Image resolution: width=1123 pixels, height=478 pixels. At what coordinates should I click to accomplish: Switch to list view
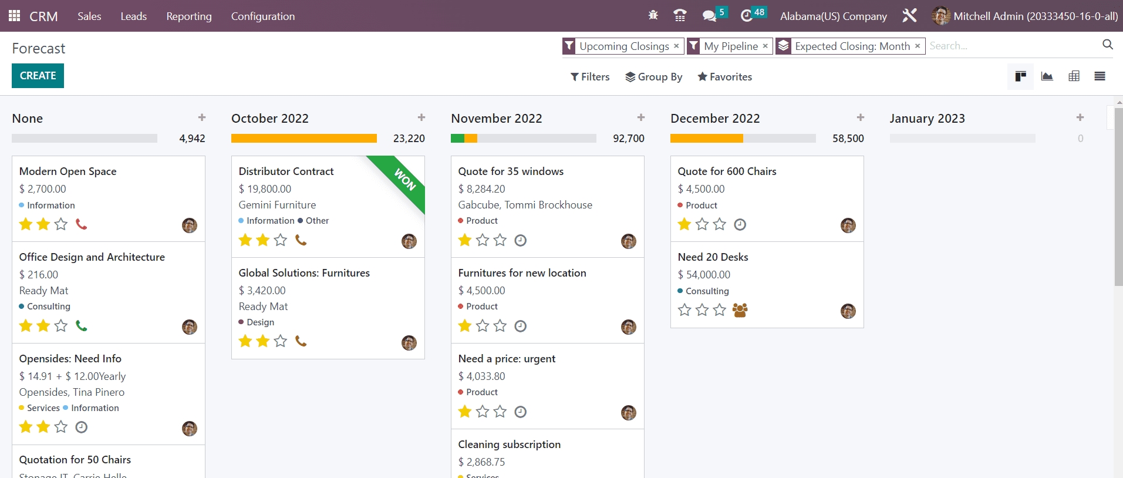pyautogui.click(x=1100, y=76)
